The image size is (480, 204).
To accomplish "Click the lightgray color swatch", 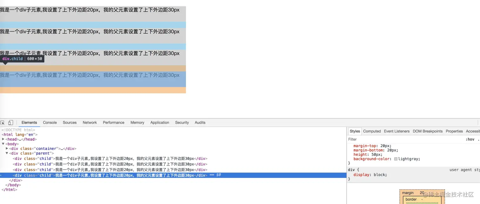I will click(x=396, y=159).
